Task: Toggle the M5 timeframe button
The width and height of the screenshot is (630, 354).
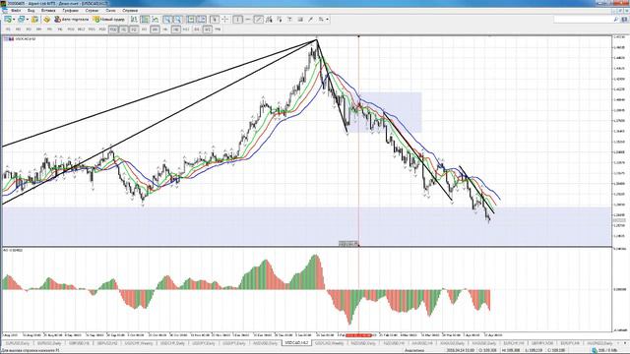Action: pos(49,29)
